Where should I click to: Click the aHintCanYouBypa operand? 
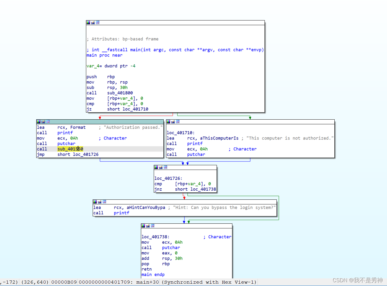[x=146, y=208]
